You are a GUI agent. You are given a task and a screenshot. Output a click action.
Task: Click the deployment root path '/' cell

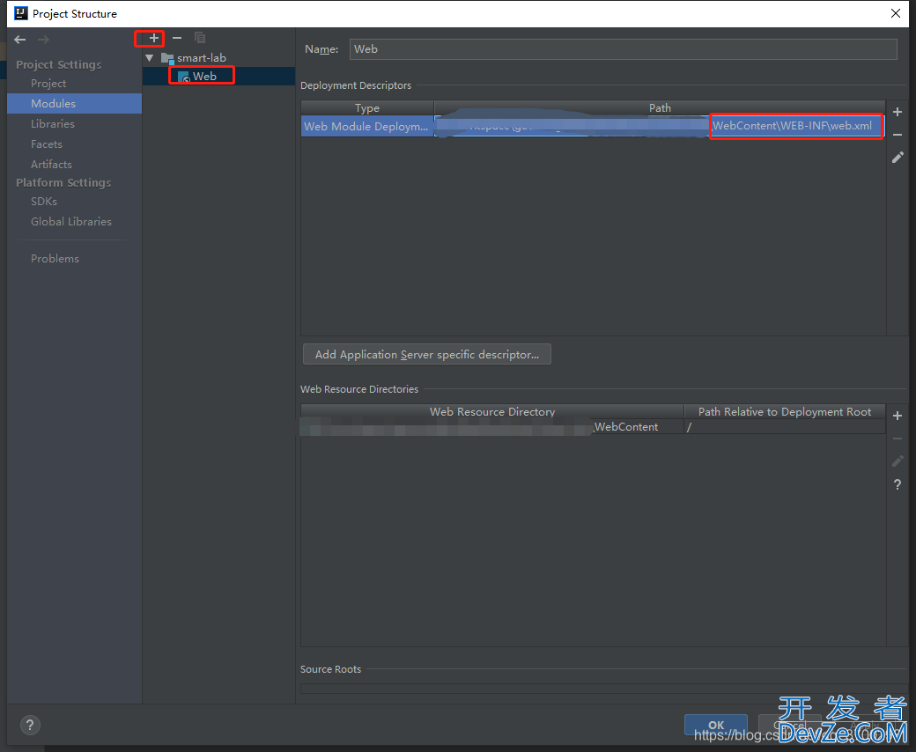785,427
